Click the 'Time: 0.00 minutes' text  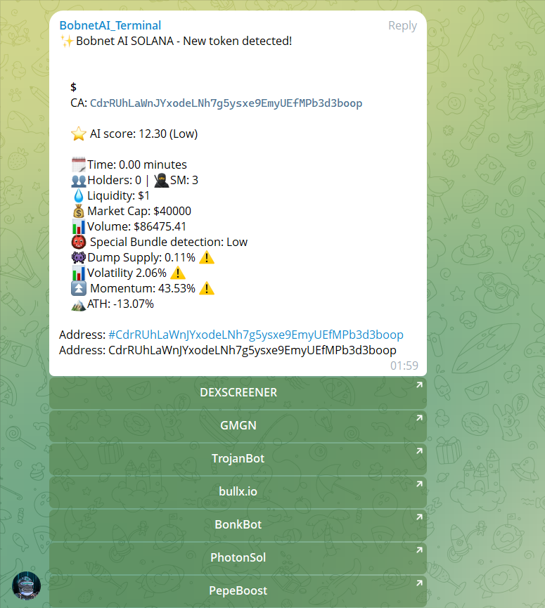point(137,164)
